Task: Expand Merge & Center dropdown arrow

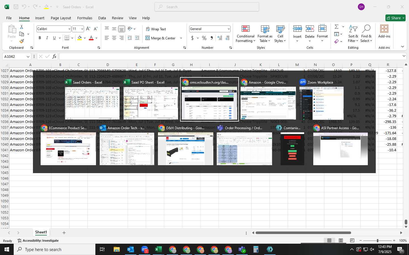Action: [181, 38]
